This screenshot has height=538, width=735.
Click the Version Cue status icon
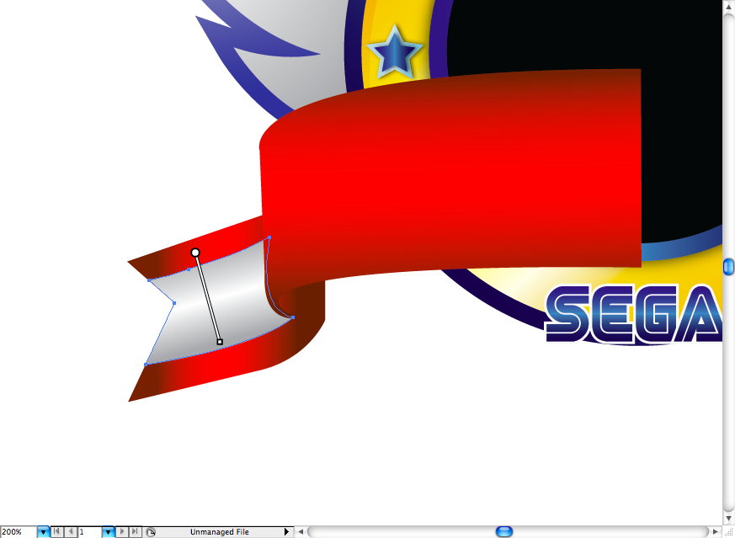pyautogui.click(x=151, y=532)
